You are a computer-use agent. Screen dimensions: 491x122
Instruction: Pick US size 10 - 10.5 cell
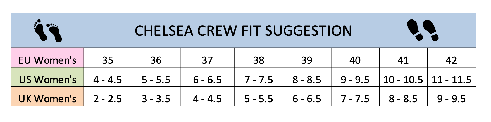[x=403, y=80]
